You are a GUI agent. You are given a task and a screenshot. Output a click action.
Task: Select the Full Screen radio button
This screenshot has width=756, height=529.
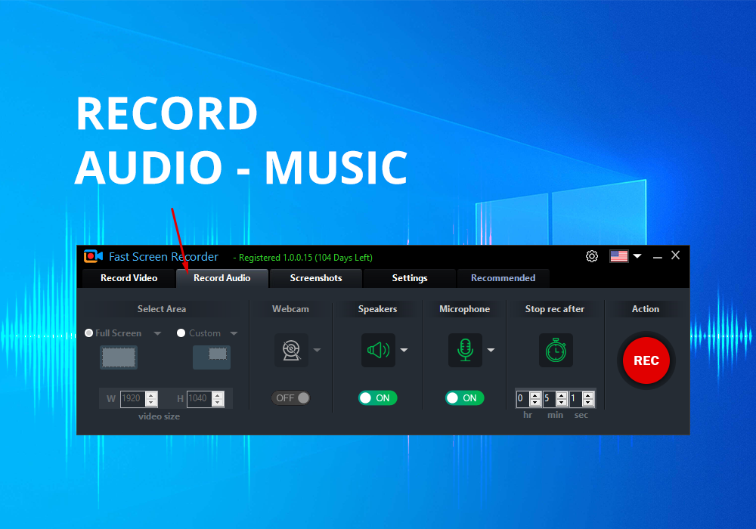[88, 333]
